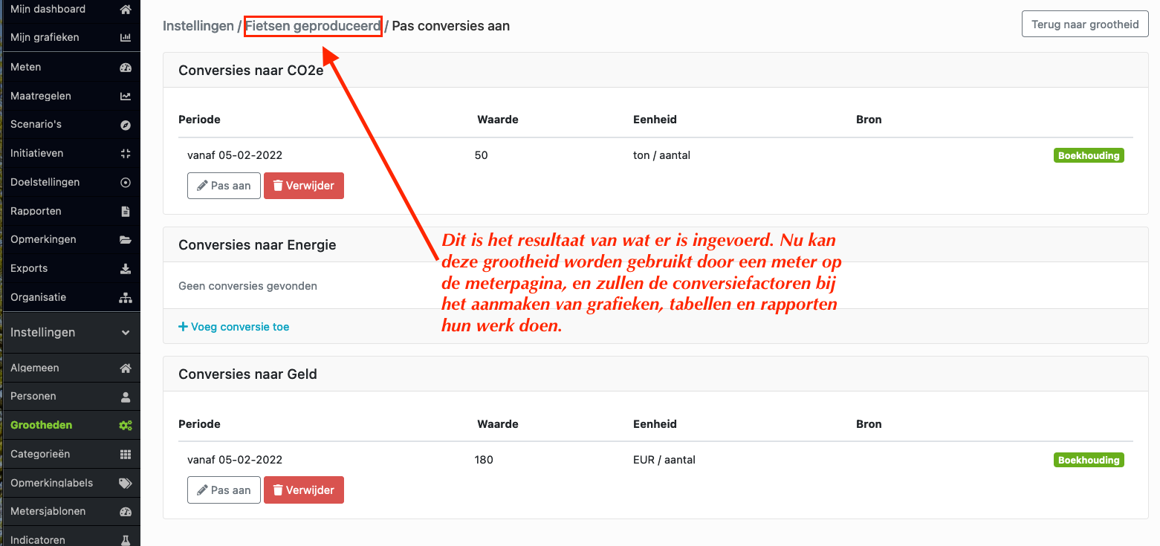
Task: Click the Doelstellingen target icon
Action: point(126,183)
